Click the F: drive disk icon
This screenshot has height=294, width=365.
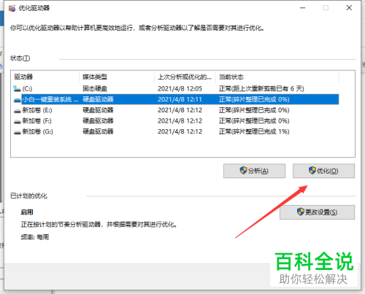(x=17, y=122)
